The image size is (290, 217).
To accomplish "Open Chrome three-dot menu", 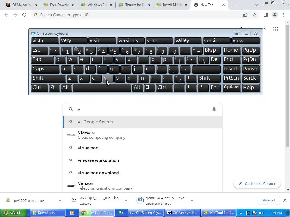I will click(x=284, y=15).
